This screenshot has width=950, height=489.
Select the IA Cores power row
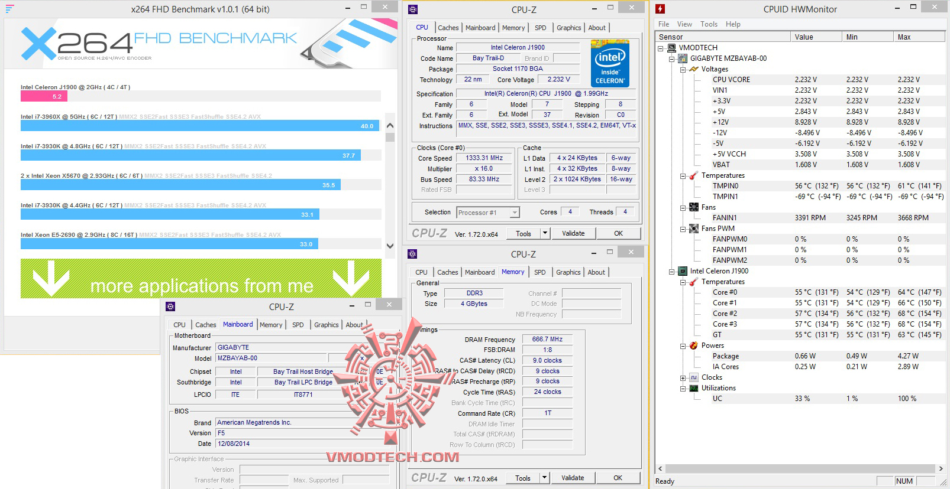tap(829, 367)
